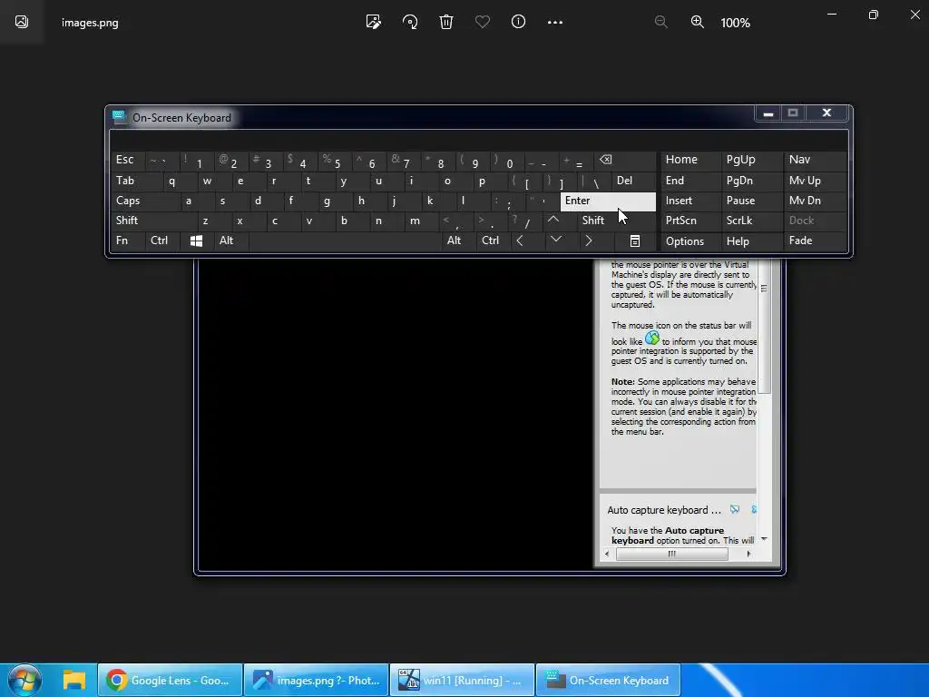Delete images.png with the trash icon
929x697 pixels.
446,22
